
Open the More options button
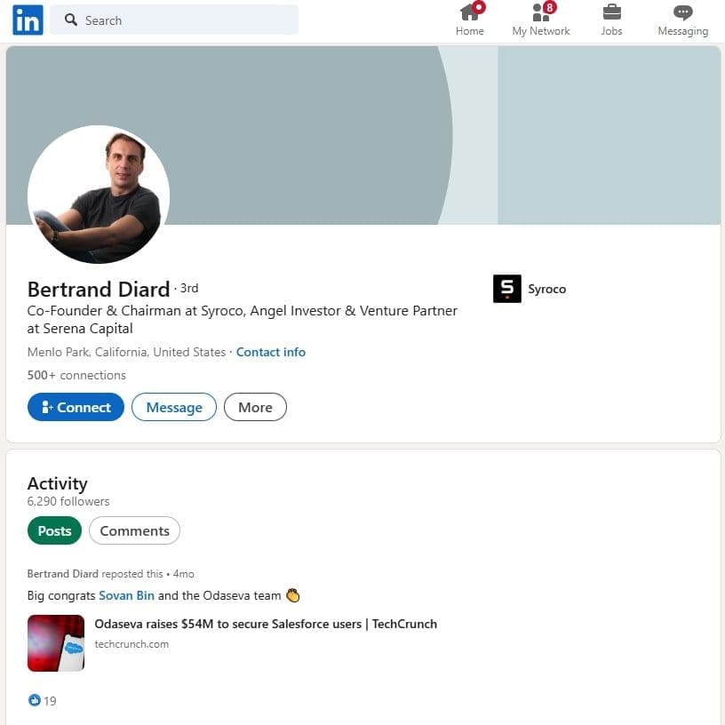[x=255, y=407]
